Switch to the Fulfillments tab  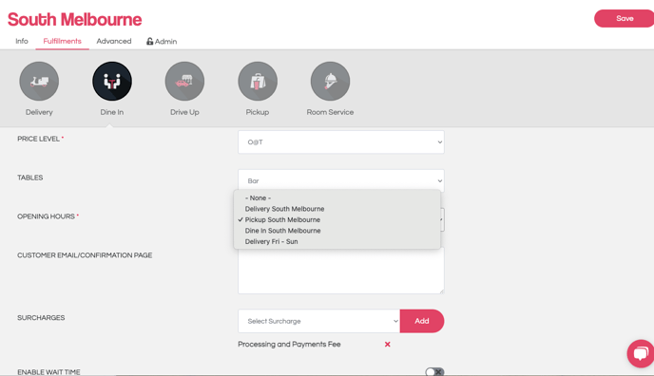62,41
